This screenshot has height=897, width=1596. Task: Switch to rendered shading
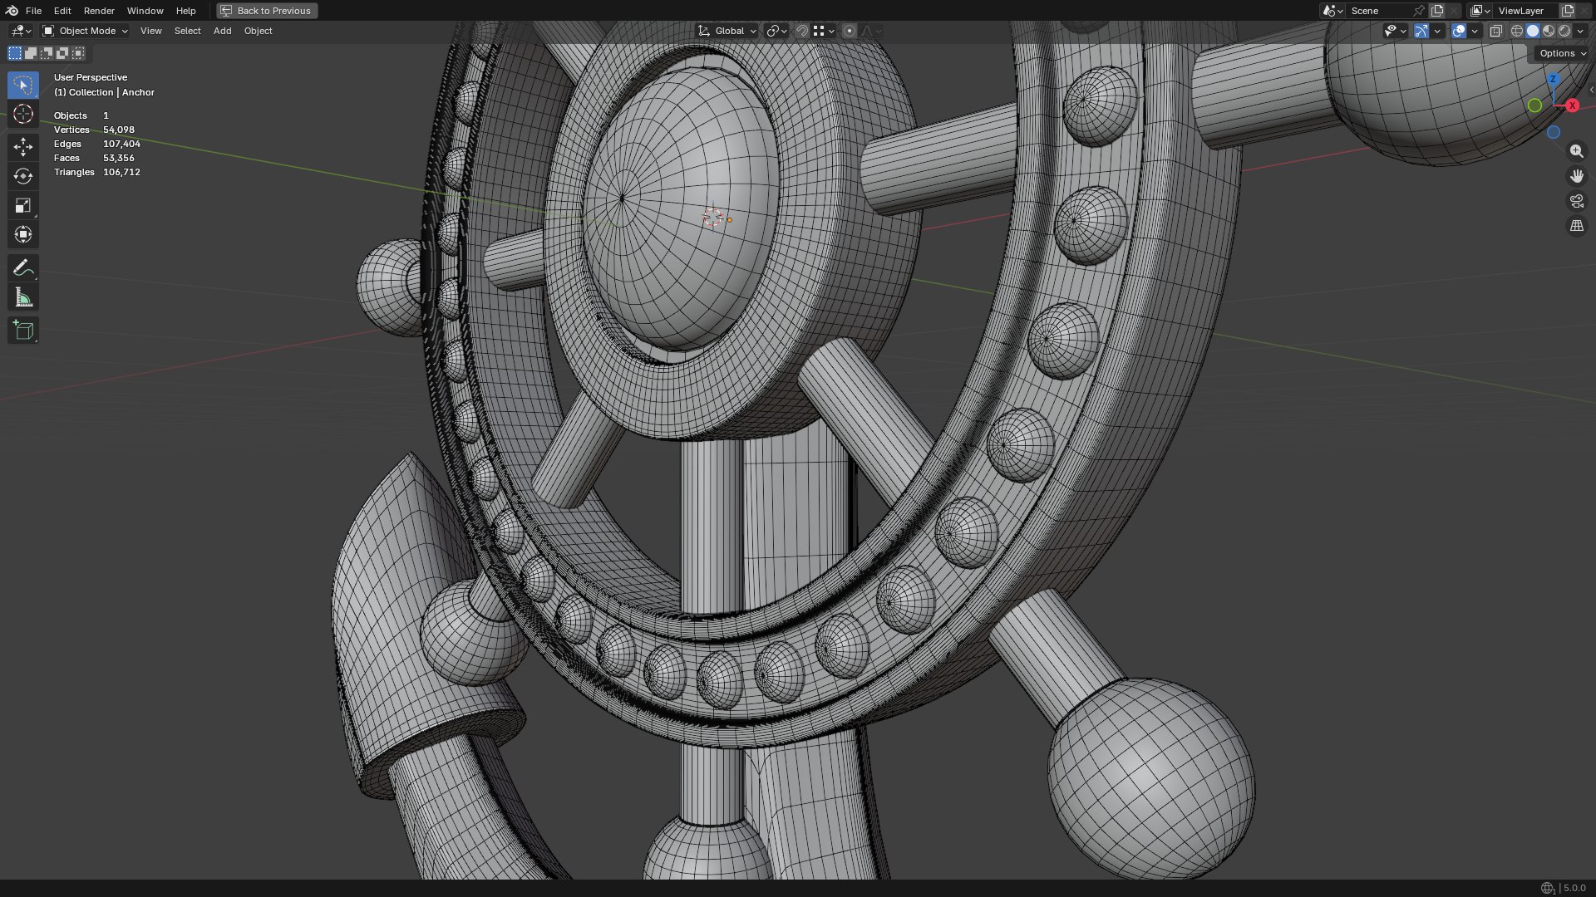1564,31
